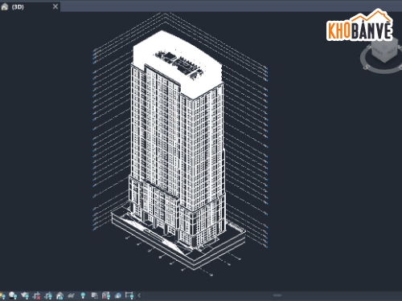This screenshot has height=301, width=402.
Task: Click the FRONT face of the ViewCube
Action: click(377, 52)
